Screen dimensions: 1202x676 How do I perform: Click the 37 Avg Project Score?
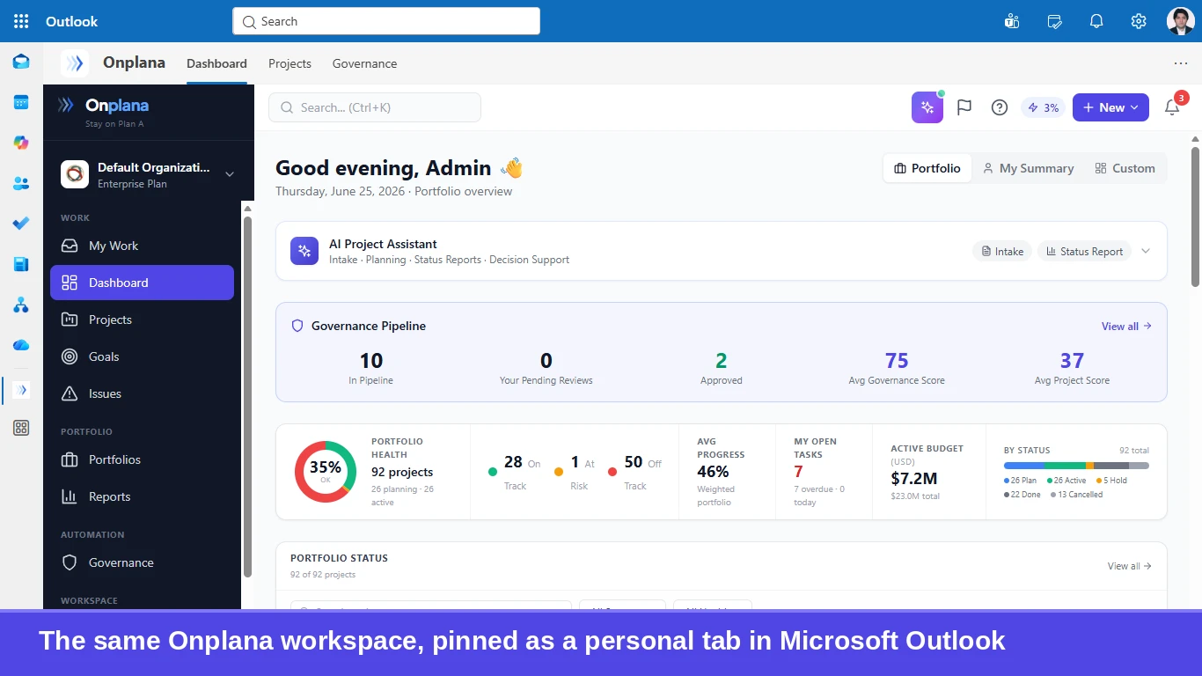coord(1072,360)
